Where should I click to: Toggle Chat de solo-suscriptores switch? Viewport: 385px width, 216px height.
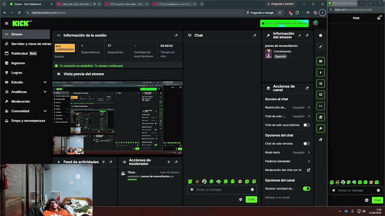click(306, 125)
